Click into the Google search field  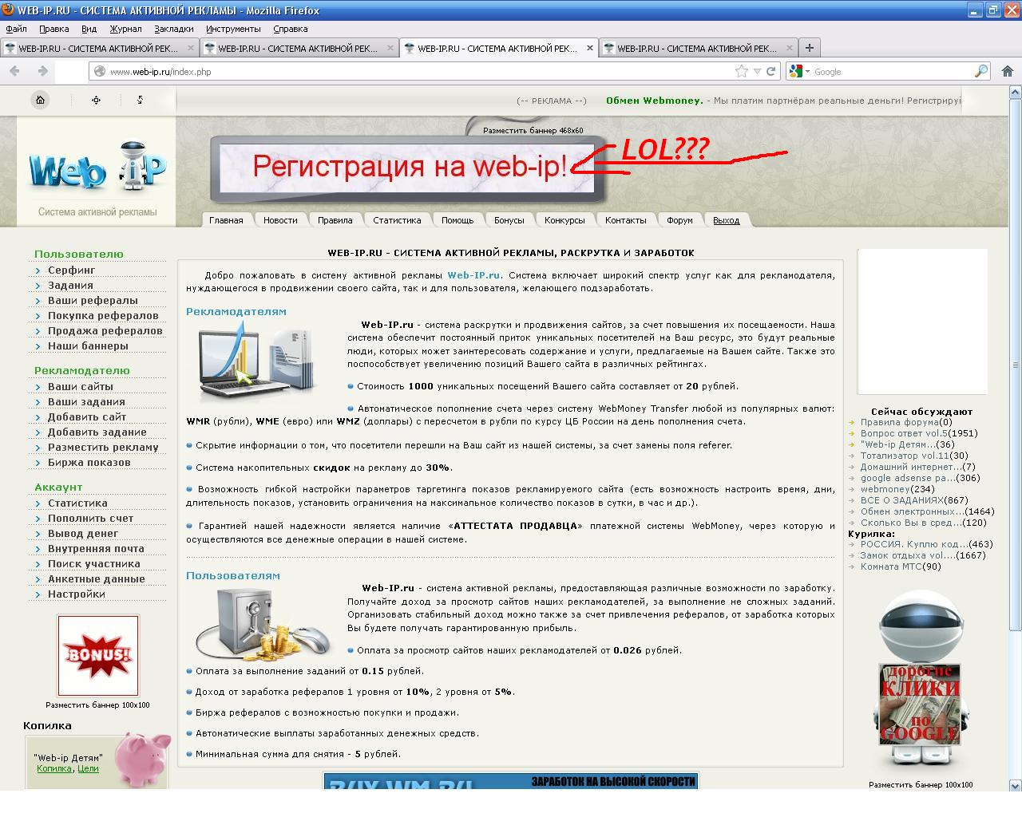[893, 71]
